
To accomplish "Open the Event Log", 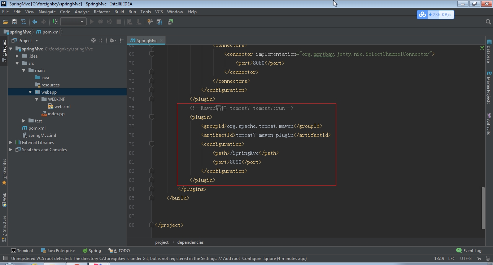I will click(469, 251).
